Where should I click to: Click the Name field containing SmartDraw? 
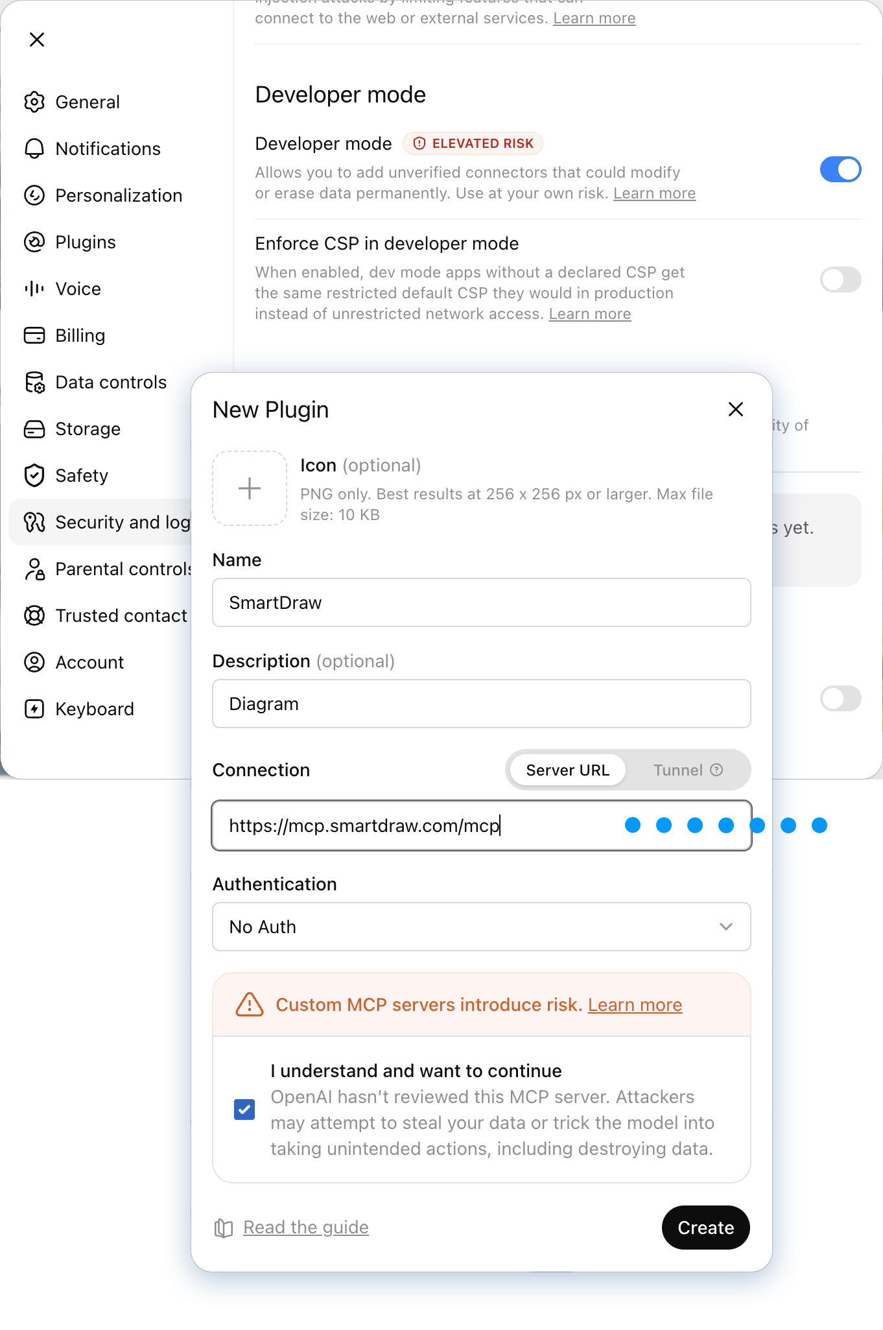[x=482, y=602]
